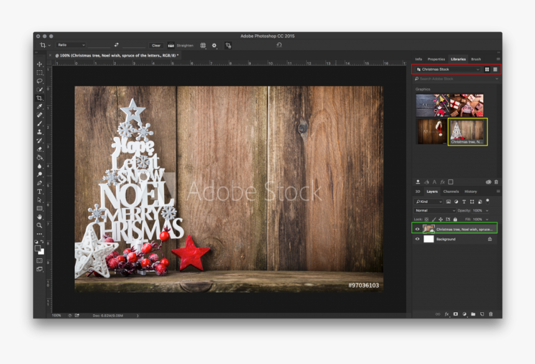Create a new fill or adjustment layer
Image resolution: width=535 pixels, height=364 pixels.
point(464,314)
